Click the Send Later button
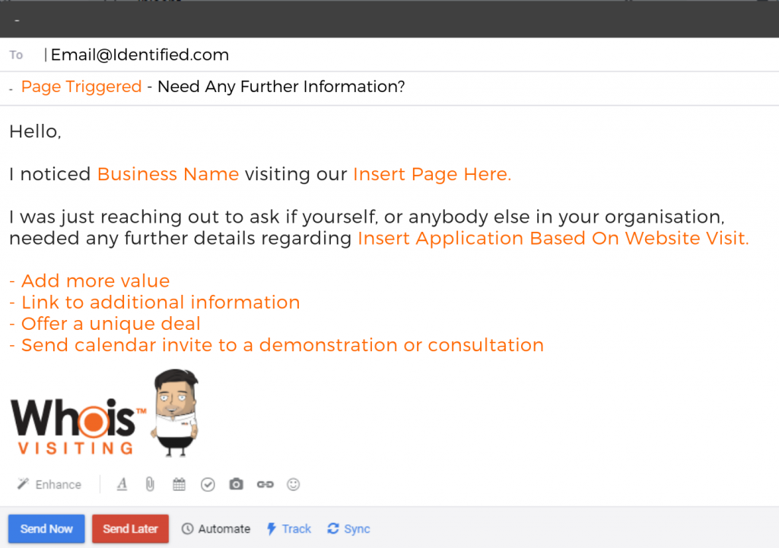 [130, 529]
